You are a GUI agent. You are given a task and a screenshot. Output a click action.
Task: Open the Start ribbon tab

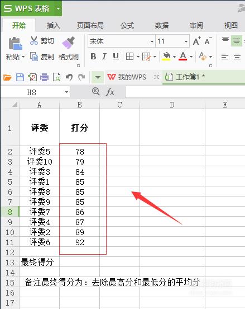(x=19, y=25)
